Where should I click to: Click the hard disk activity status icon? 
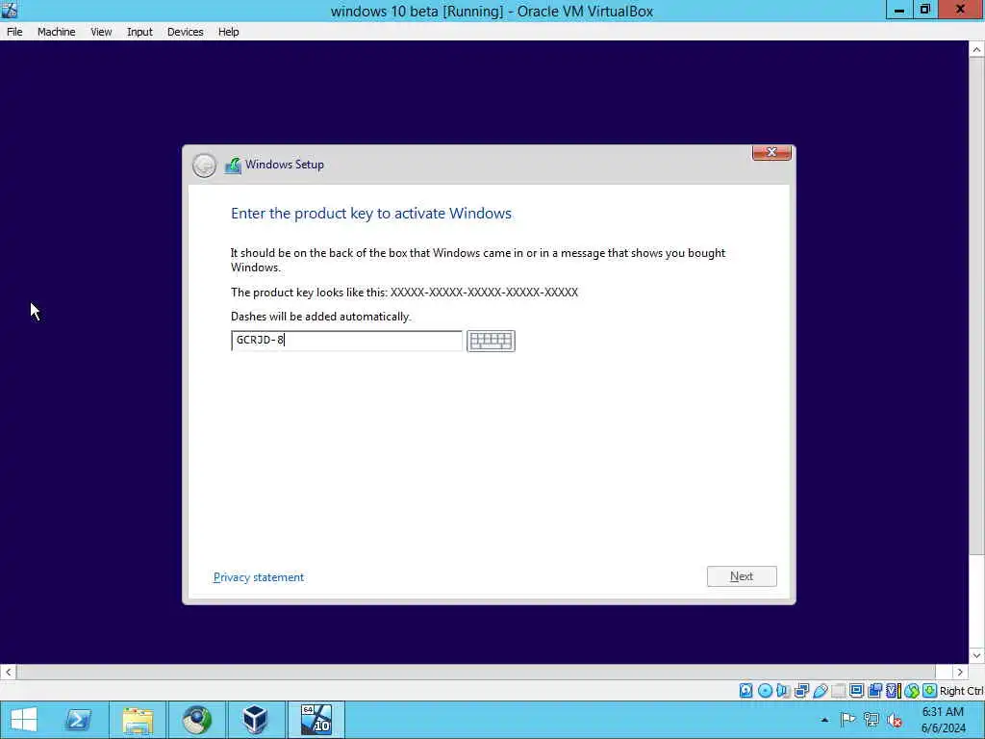[745, 691]
